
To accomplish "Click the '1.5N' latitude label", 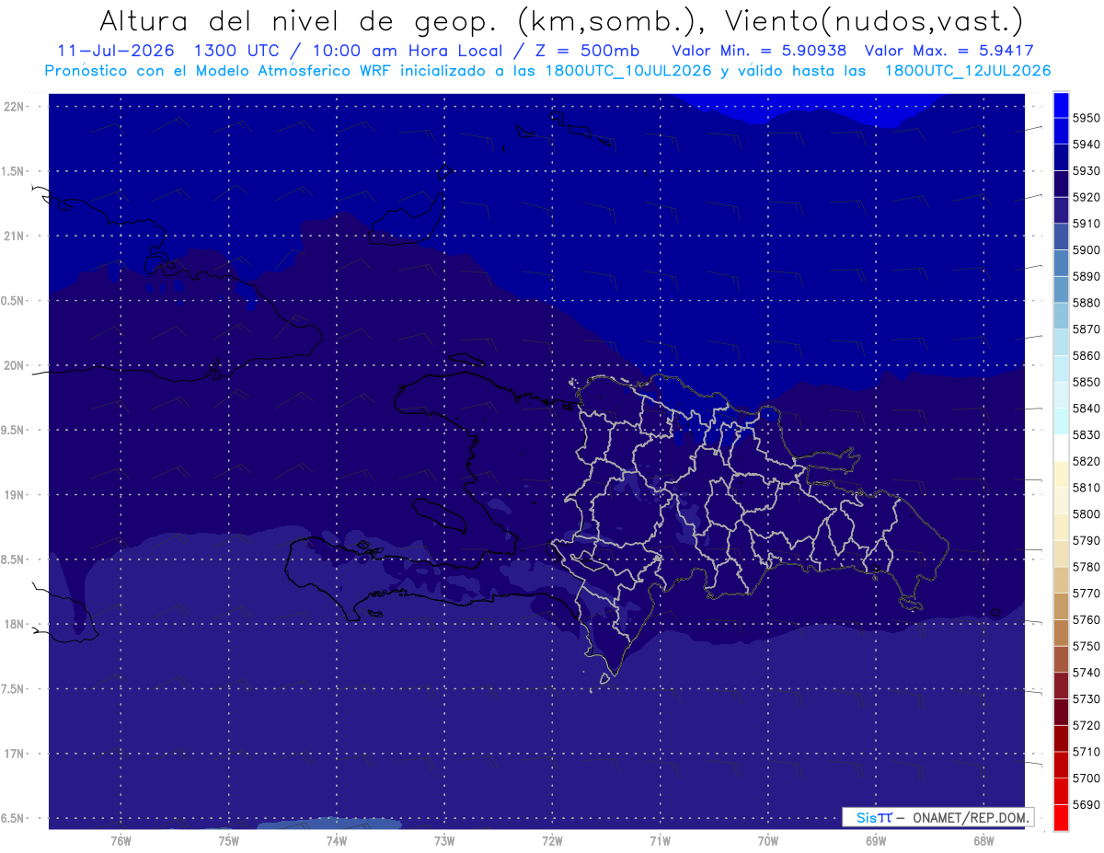I will pyautogui.click(x=13, y=171).
